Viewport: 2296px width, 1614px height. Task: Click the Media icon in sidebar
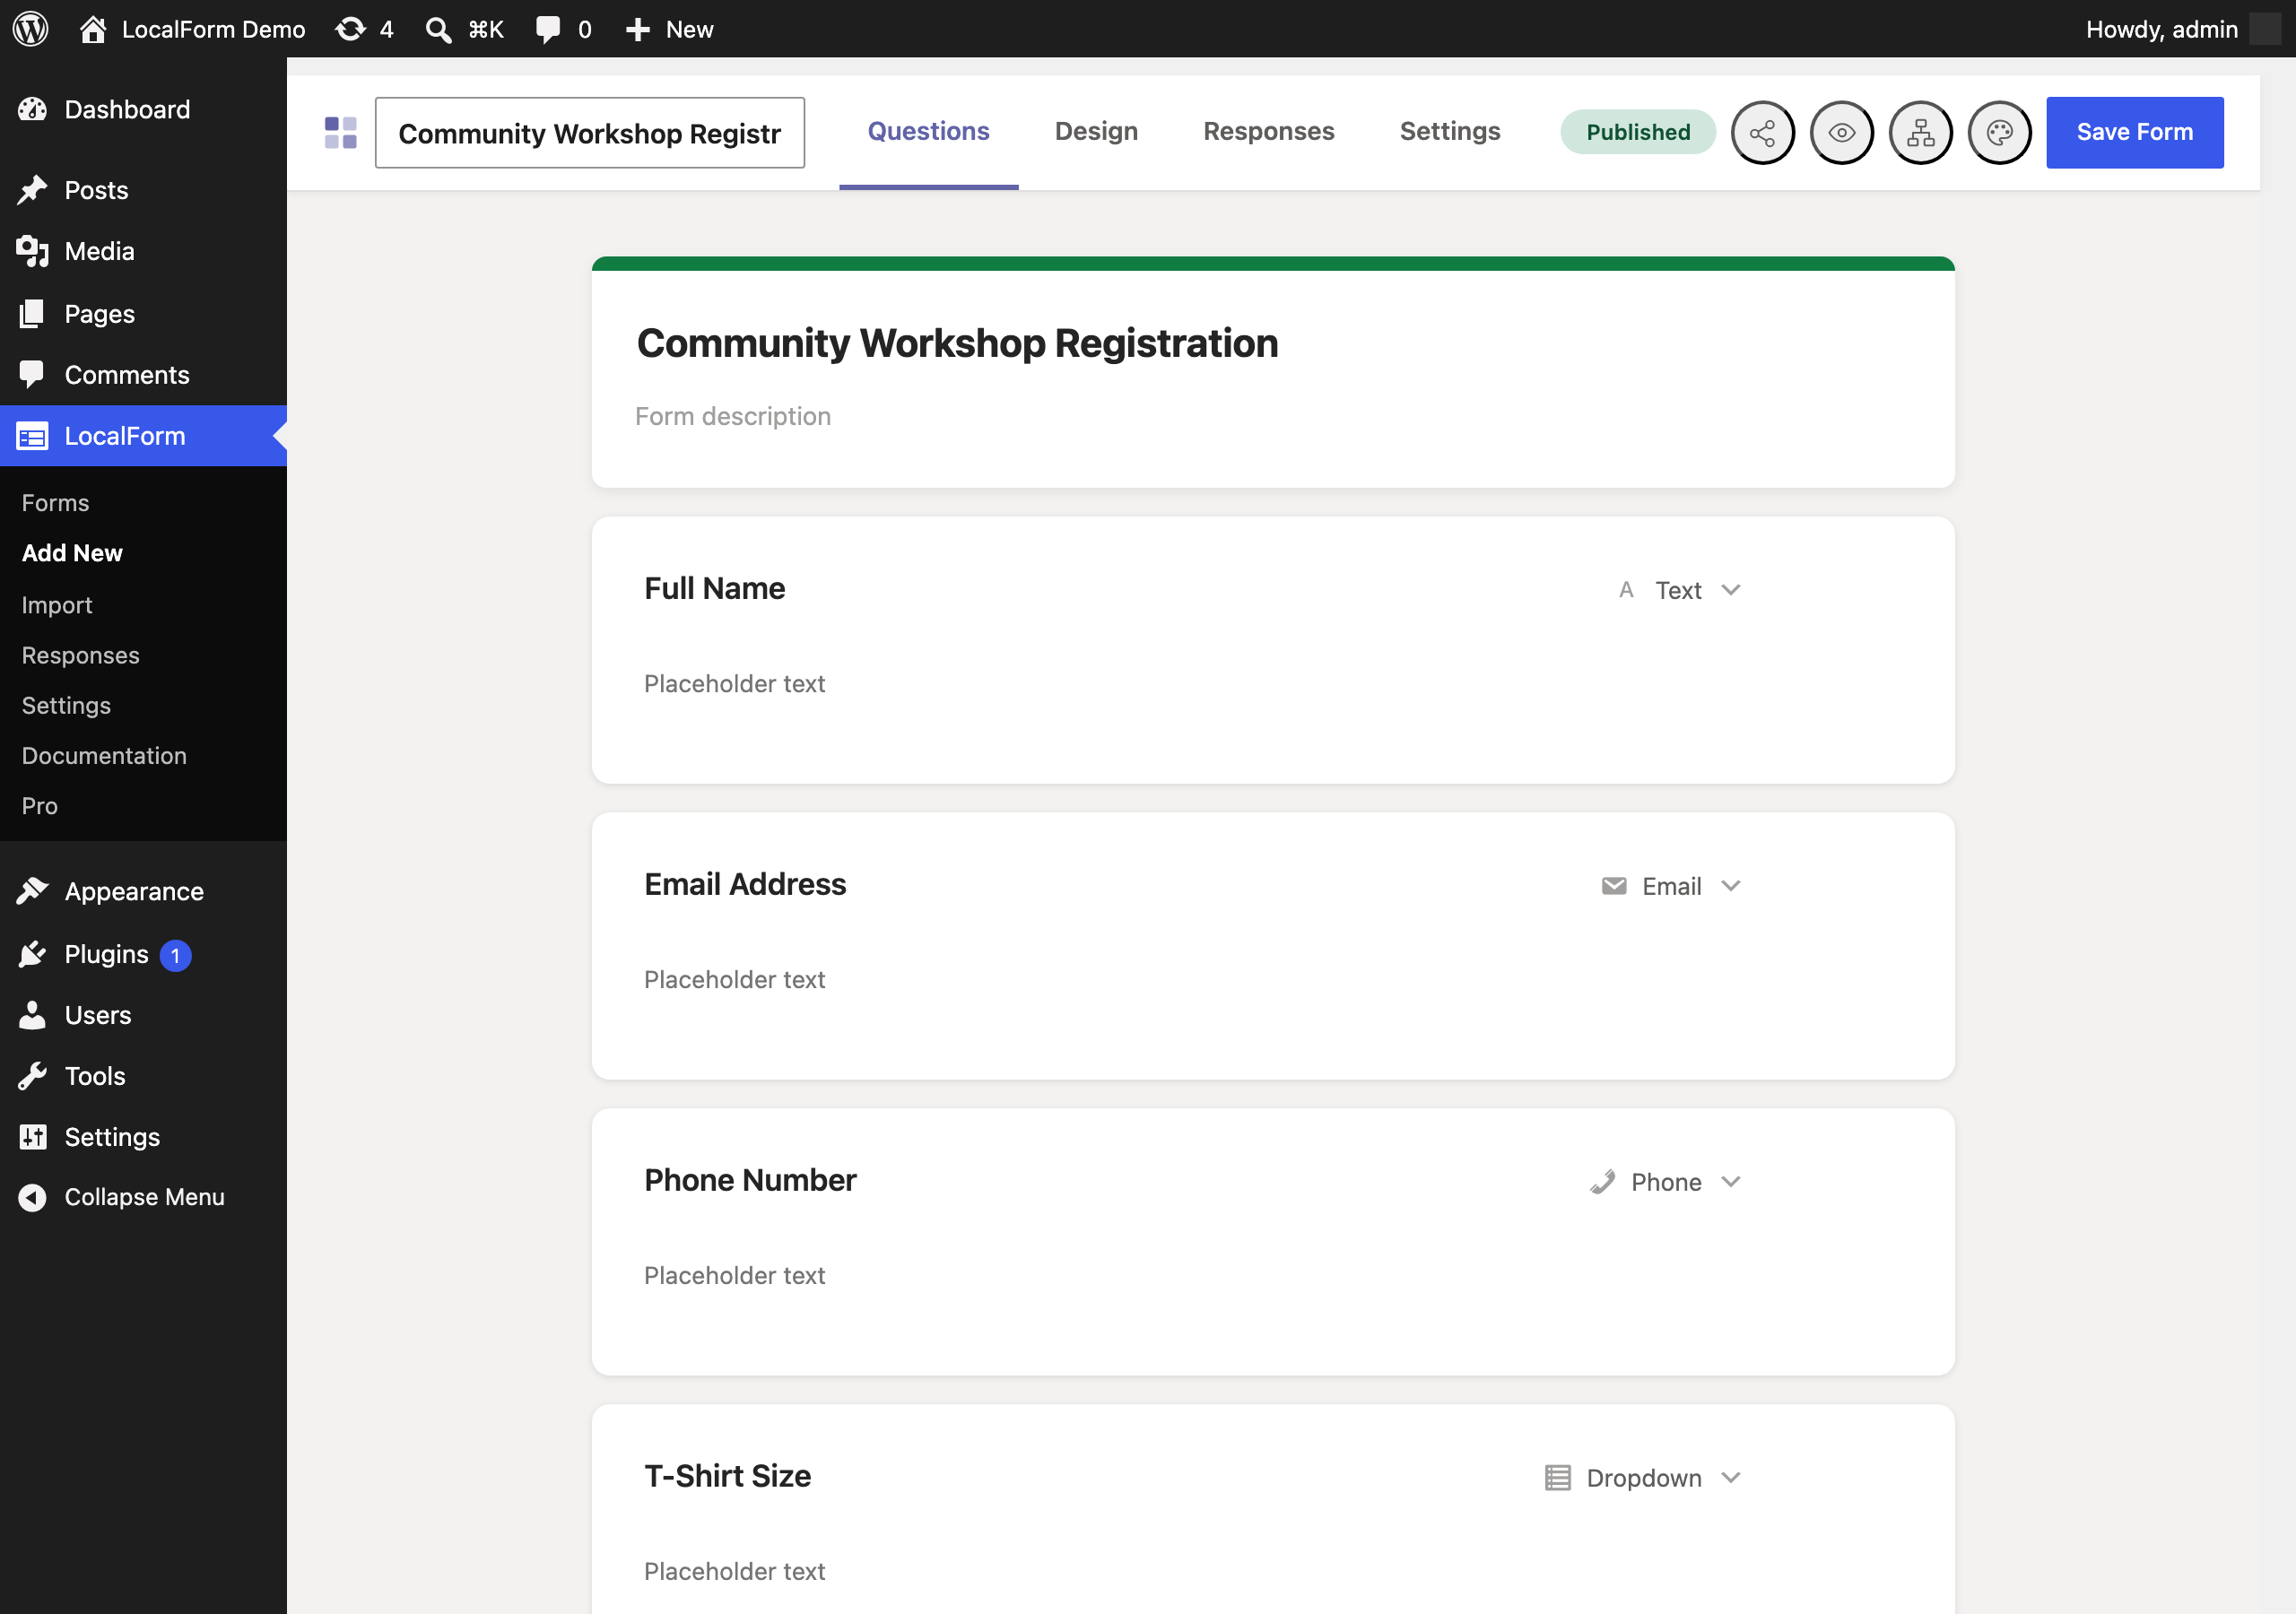point(32,251)
